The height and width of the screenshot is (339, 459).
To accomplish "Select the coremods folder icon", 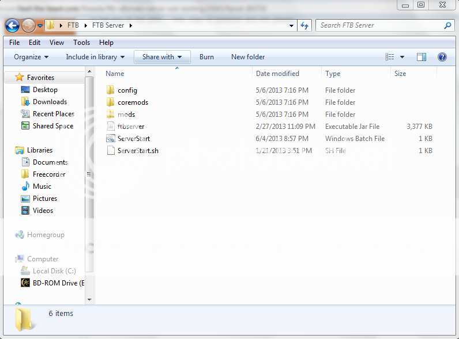I will 110,102.
